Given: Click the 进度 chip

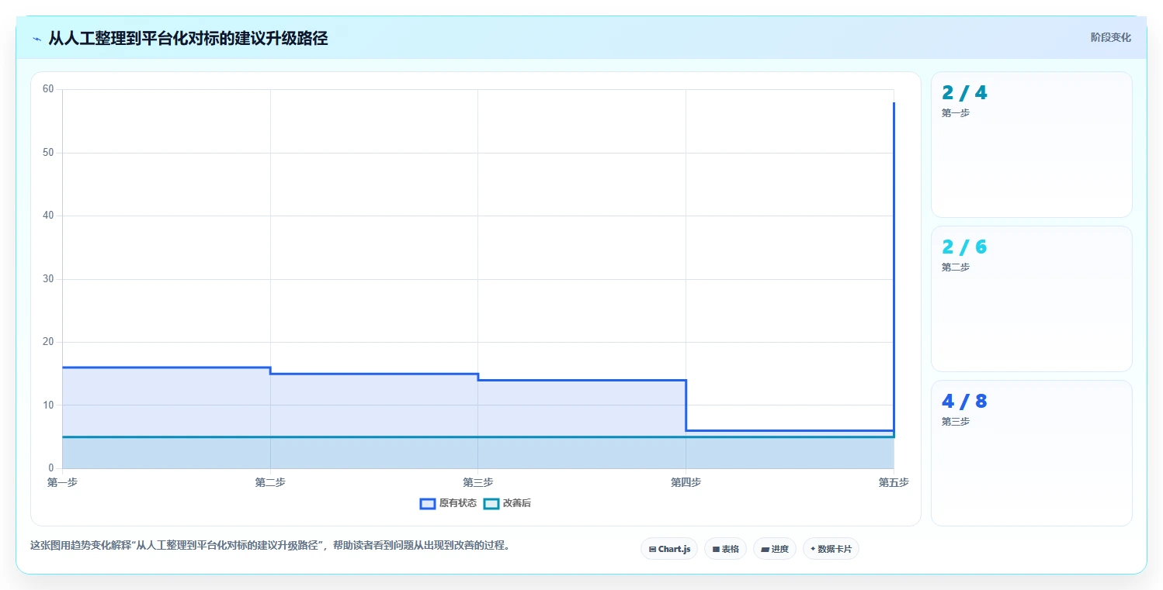Looking at the screenshot, I should [x=775, y=549].
